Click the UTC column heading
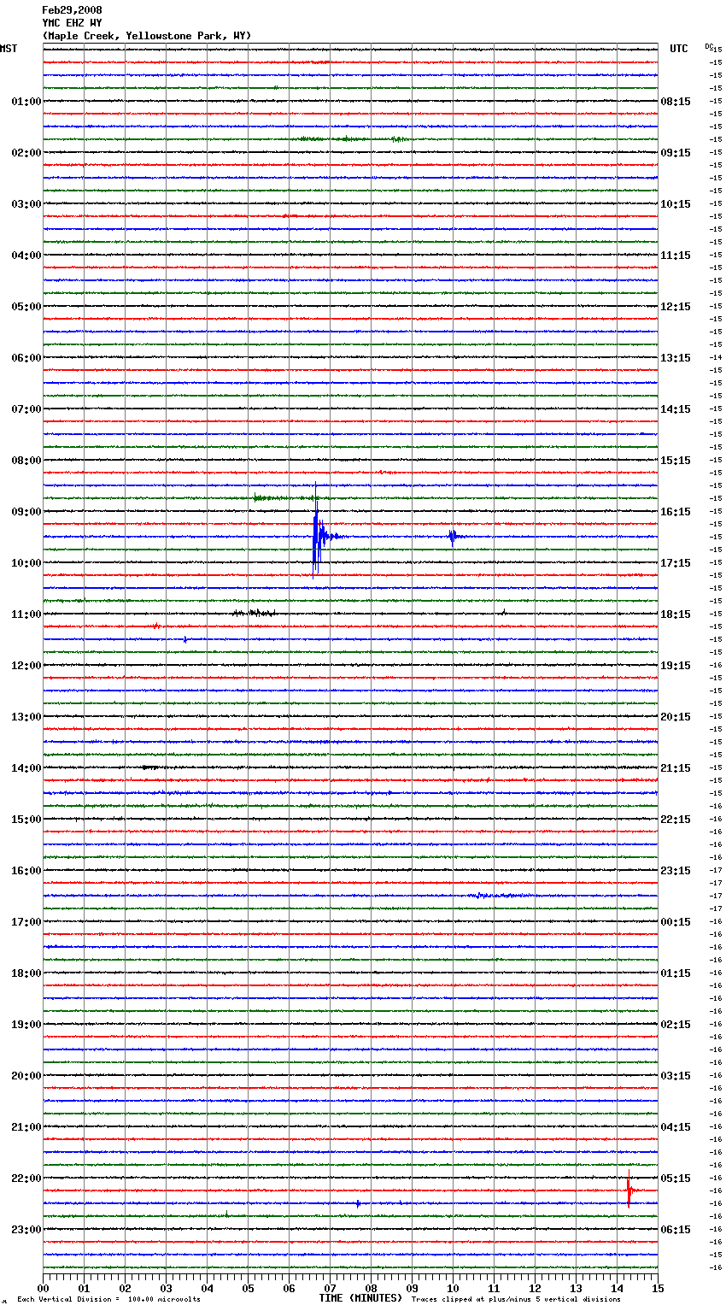 point(679,49)
